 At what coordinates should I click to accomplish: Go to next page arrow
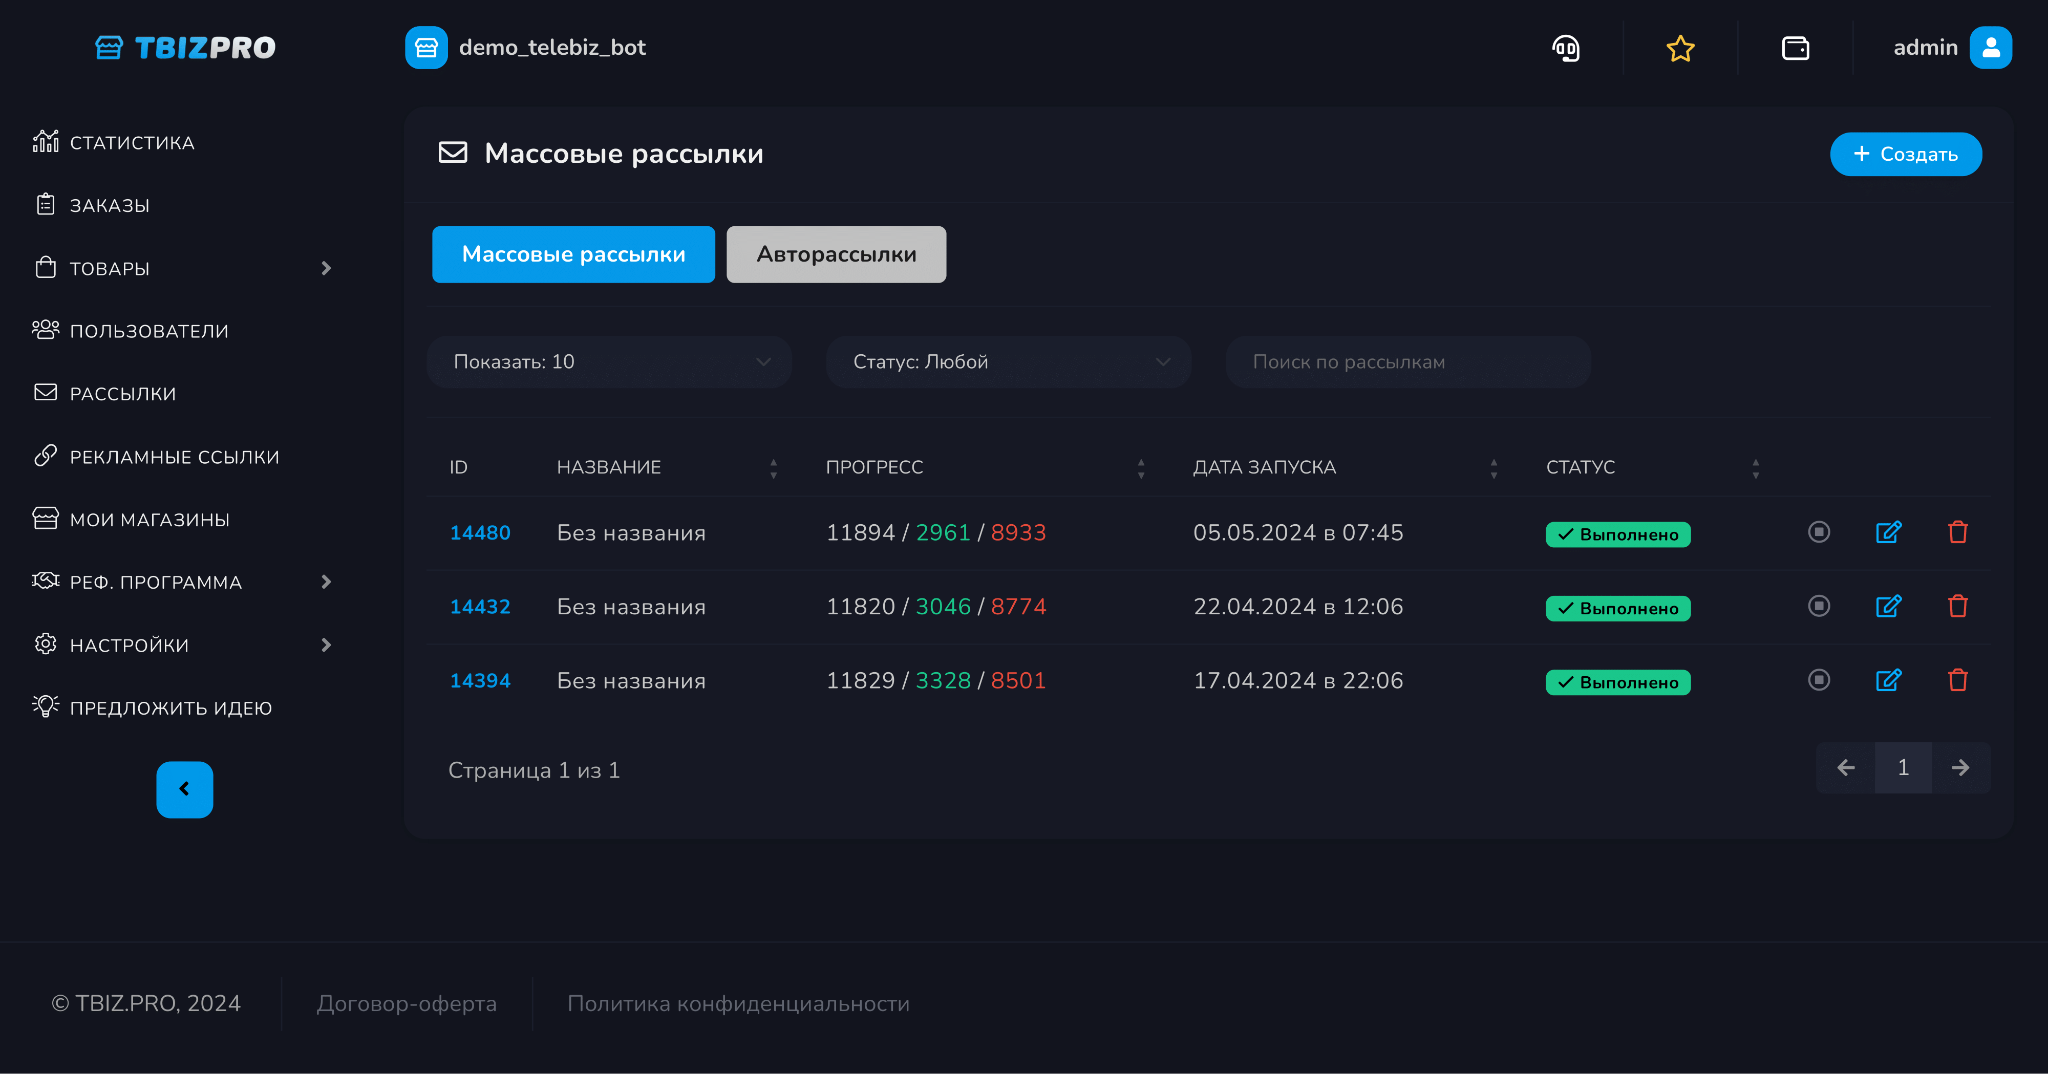[x=1960, y=768]
